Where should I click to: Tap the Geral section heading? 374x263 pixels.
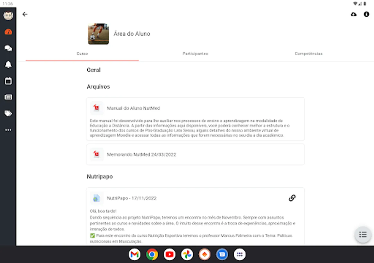(x=93, y=70)
